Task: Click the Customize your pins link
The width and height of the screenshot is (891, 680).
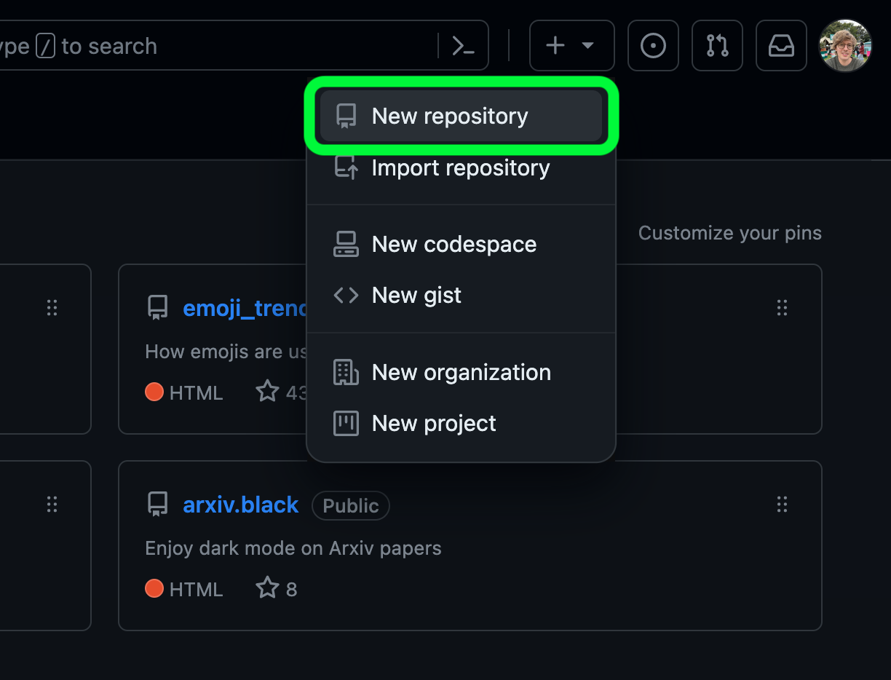Action: [729, 233]
